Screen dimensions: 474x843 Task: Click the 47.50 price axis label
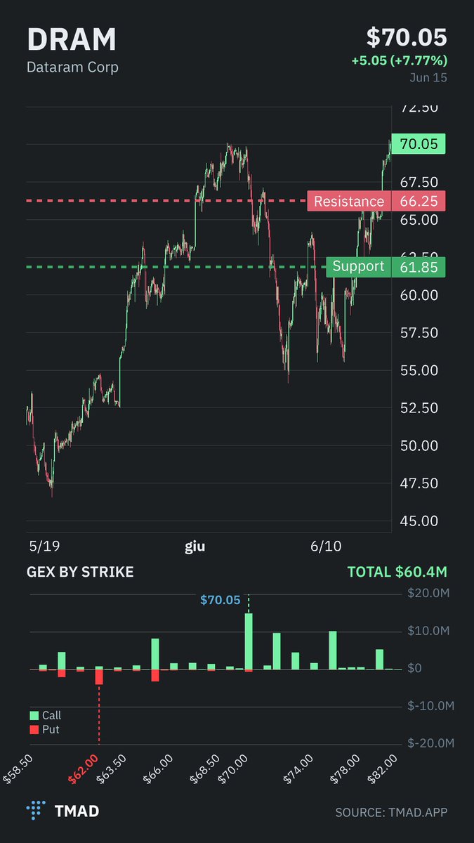[x=419, y=483]
